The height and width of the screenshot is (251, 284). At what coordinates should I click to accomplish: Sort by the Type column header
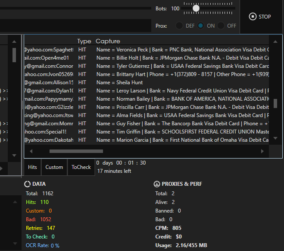tap(84, 41)
